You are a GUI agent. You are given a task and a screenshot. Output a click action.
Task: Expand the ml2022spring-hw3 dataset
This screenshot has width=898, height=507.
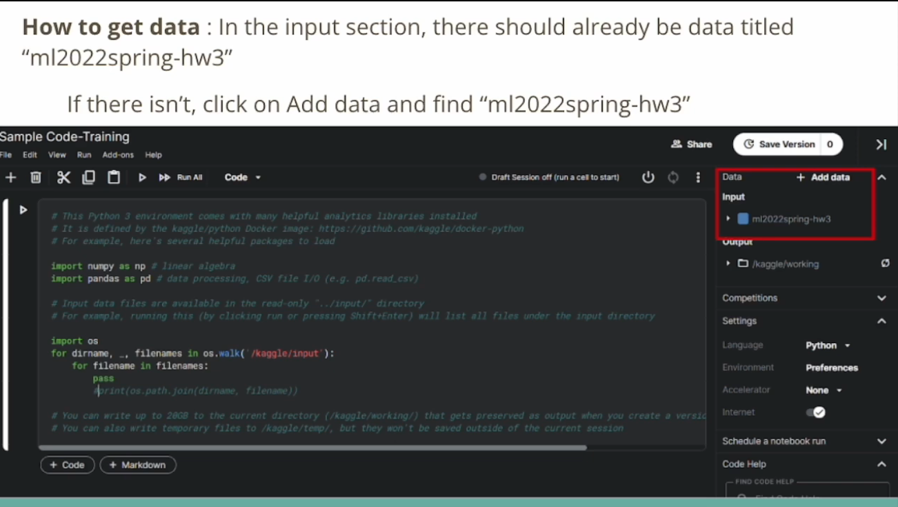point(728,218)
